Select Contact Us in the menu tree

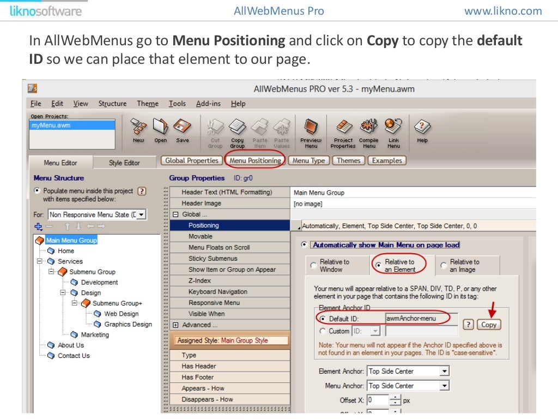(x=74, y=356)
